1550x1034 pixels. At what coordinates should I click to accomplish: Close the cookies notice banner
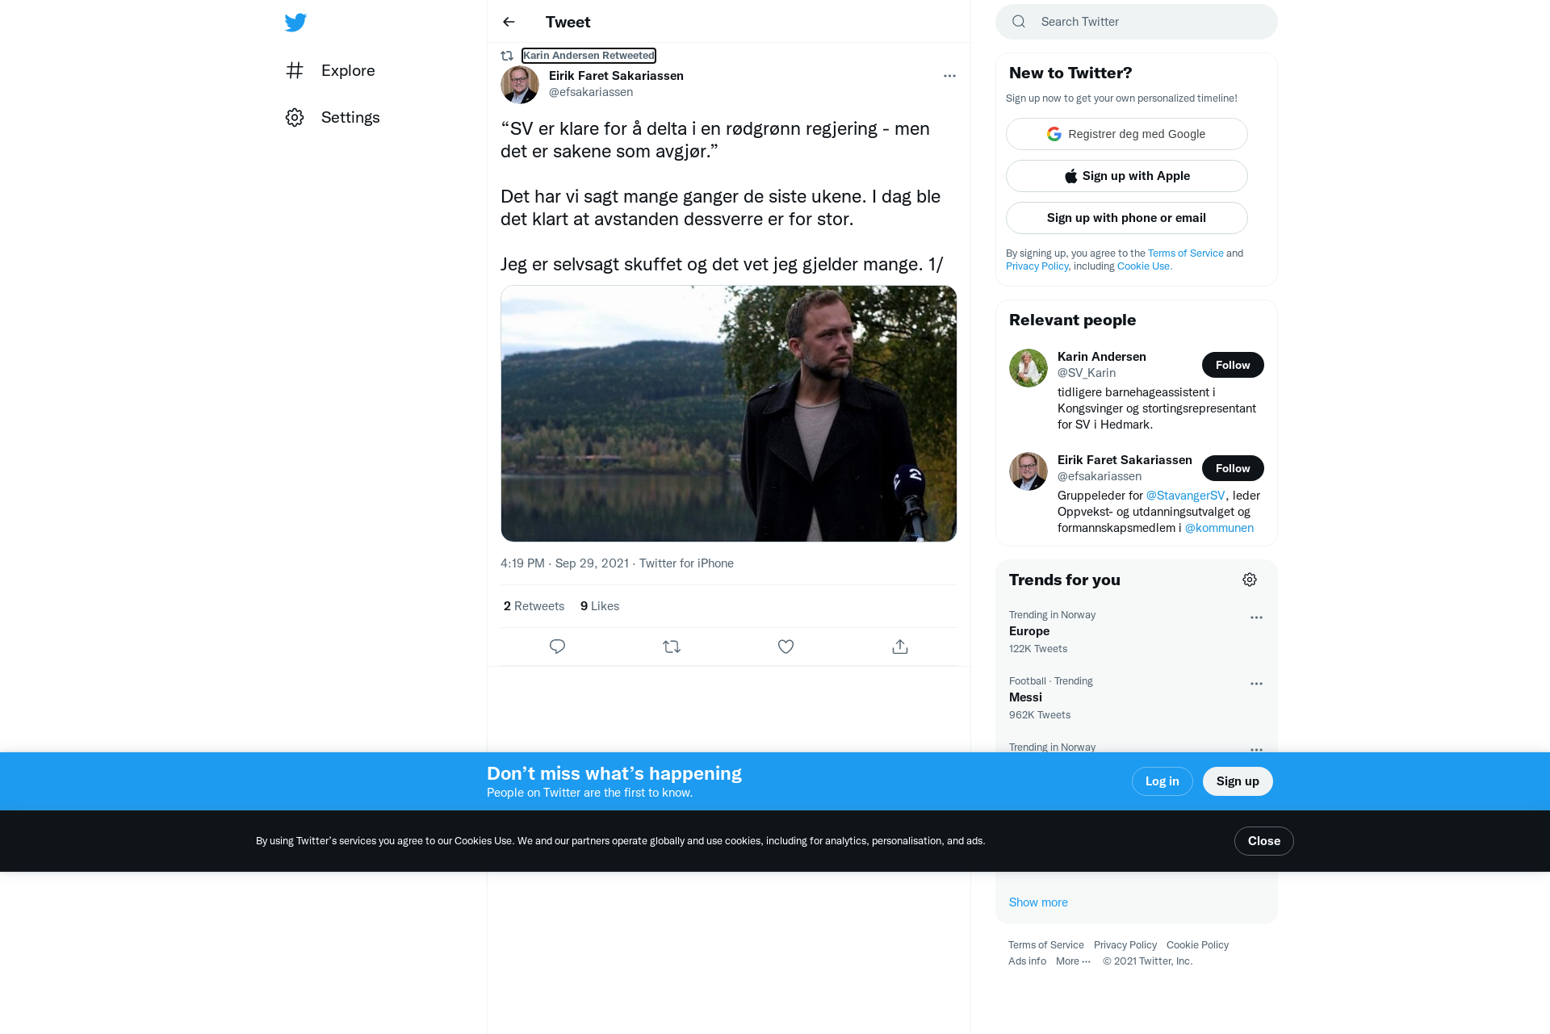(1264, 841)
